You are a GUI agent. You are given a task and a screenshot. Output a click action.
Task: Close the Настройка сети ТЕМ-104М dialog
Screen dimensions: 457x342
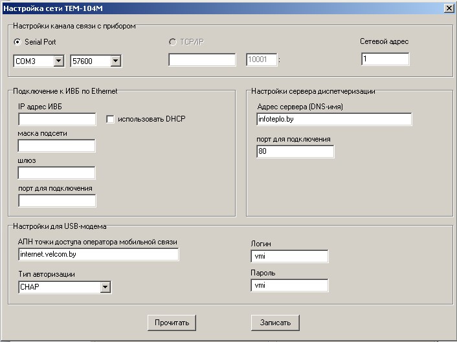point(449,8)
